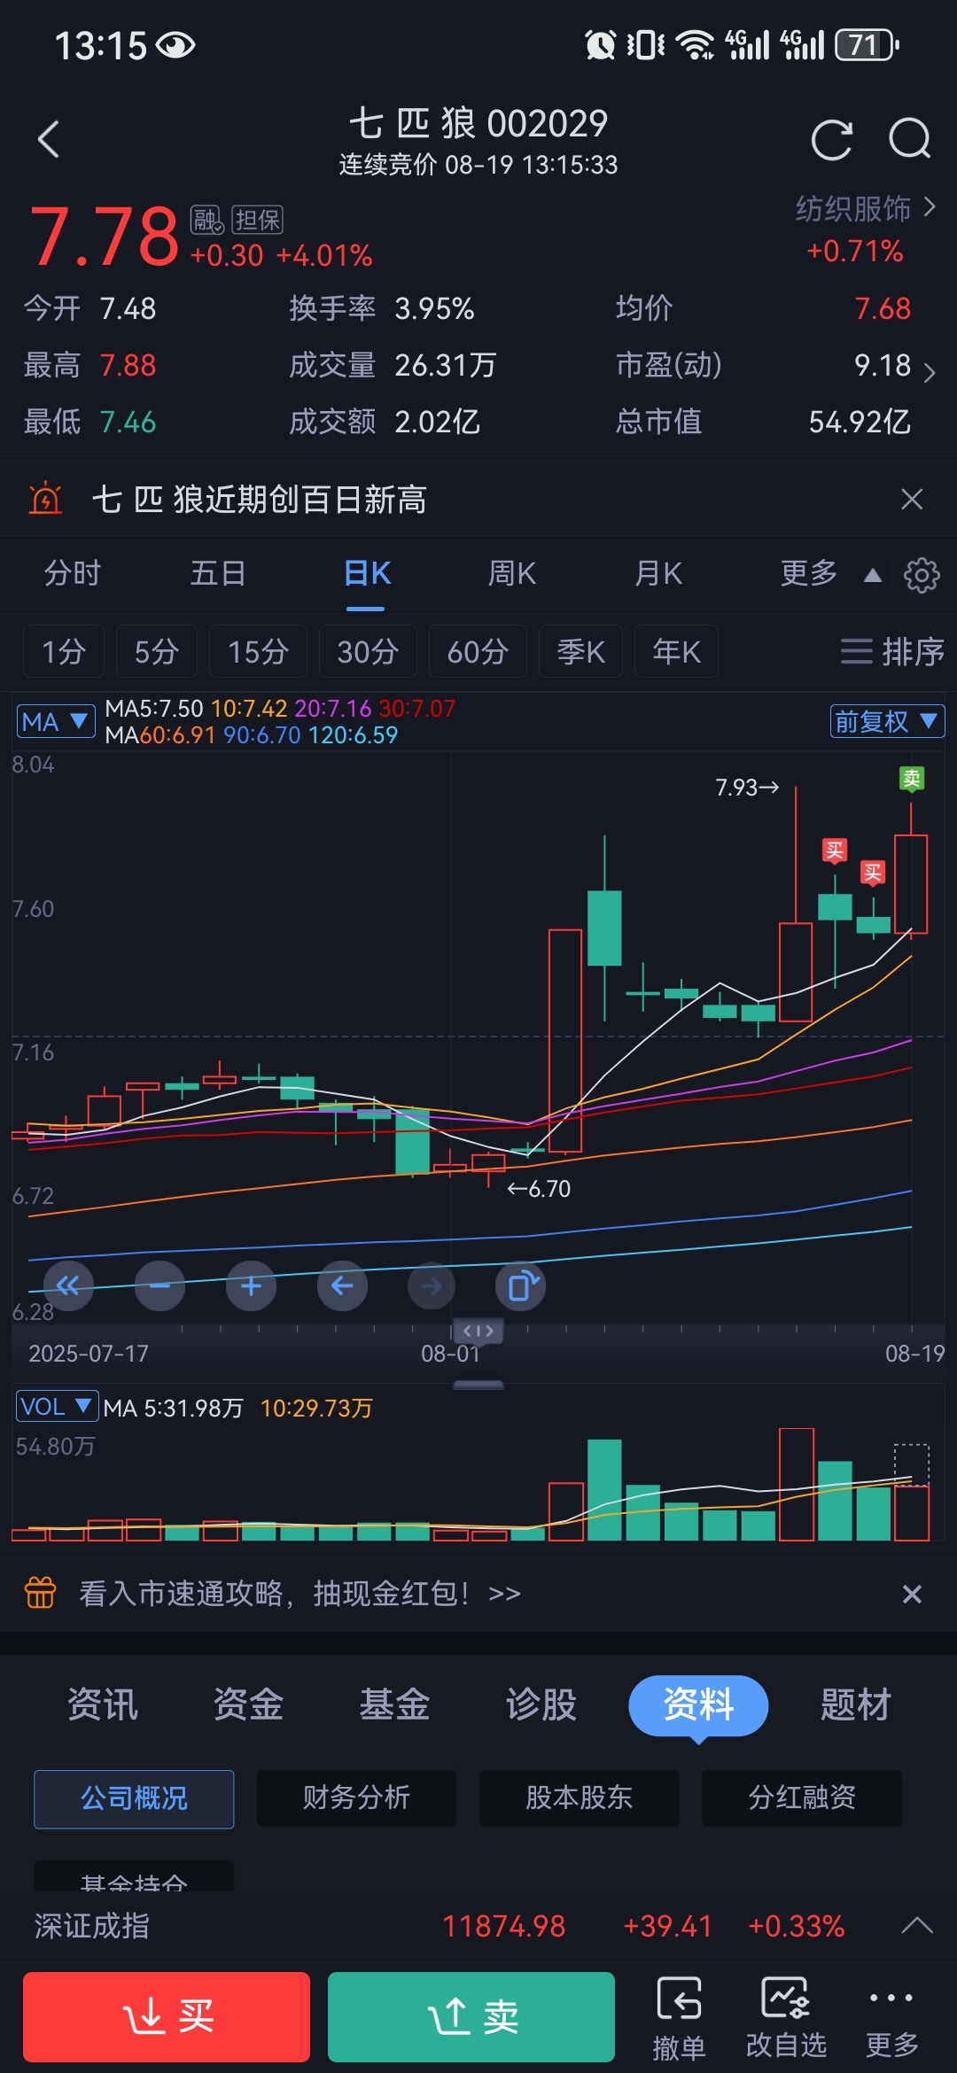
Task: Select 财务分析 sub-section
Action: [356, 1798]
